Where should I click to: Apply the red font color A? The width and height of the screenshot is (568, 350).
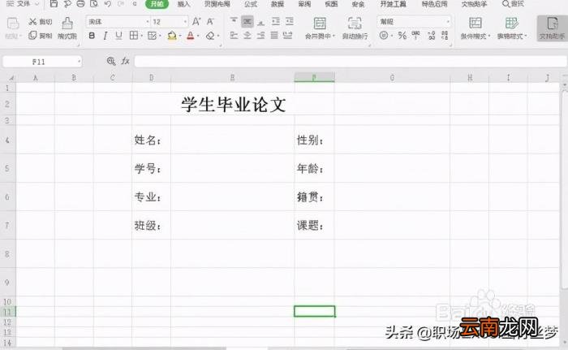click(191, 36)
